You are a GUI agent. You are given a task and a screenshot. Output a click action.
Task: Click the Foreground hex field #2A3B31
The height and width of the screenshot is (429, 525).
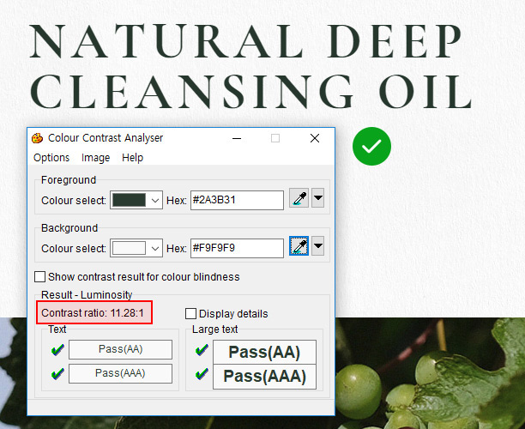tap(236, 200)
